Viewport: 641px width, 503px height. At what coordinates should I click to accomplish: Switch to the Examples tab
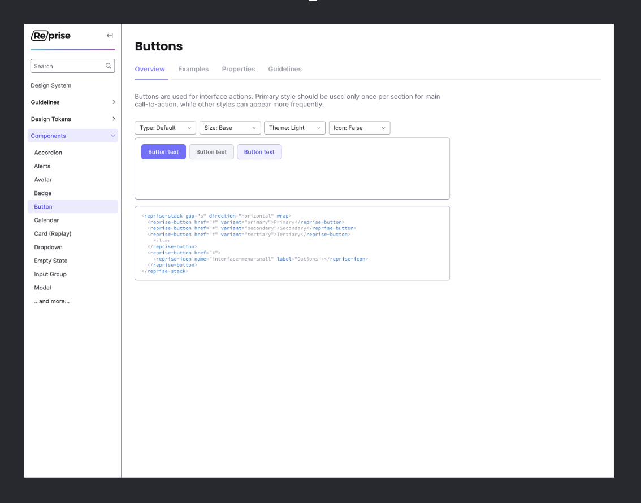193,69
